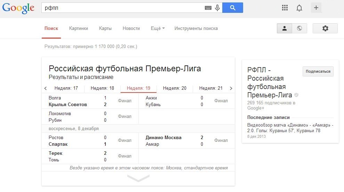Click the plus share button
344x192 pixels.
[316, 8]
